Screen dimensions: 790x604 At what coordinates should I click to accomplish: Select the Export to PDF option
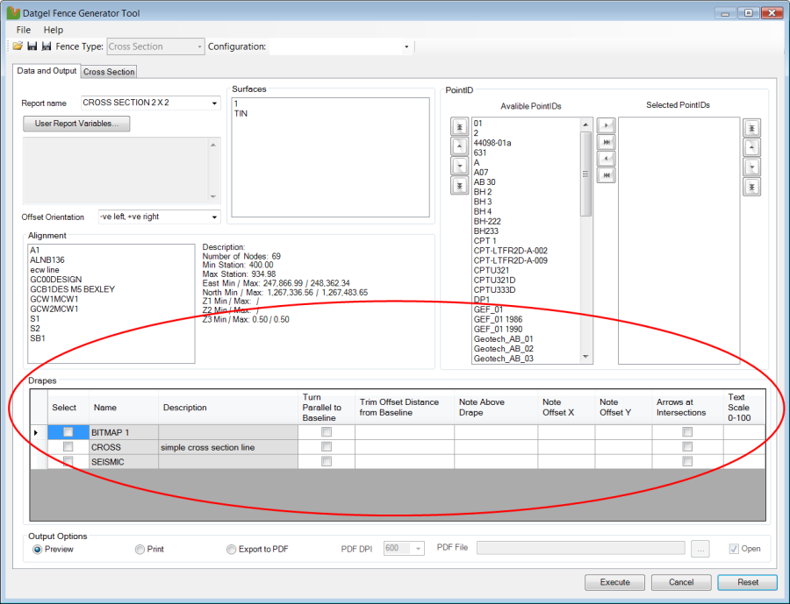(232, 550)
